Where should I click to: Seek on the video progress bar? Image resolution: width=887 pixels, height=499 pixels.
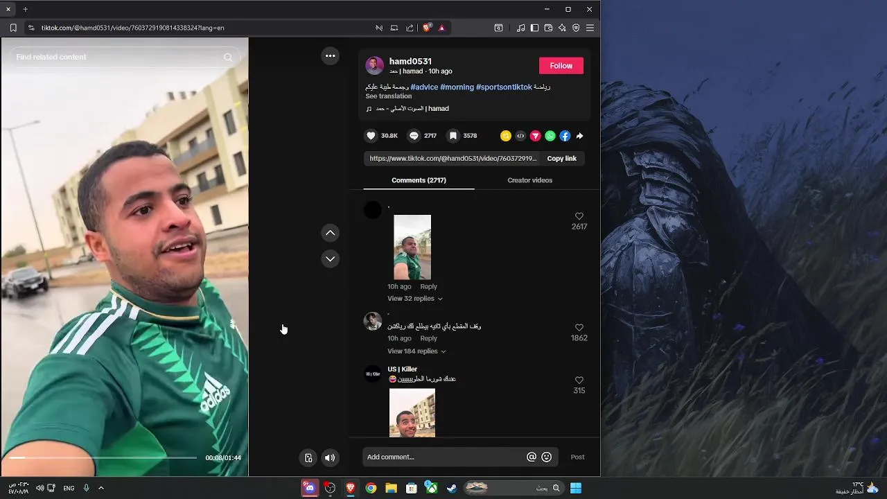pos(103,458)
